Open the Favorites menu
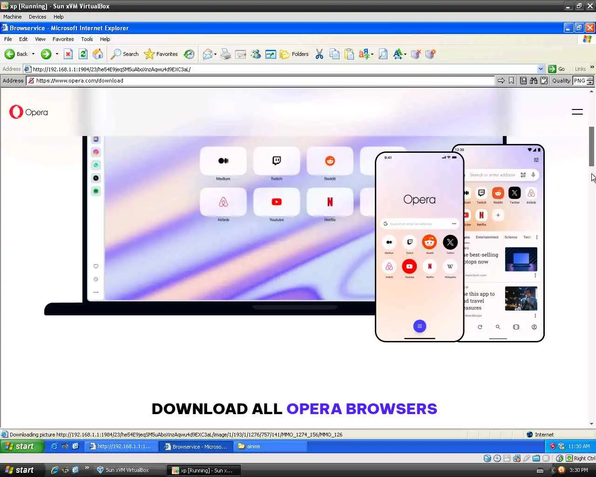The image size is (596, 477). click(63, 39)
